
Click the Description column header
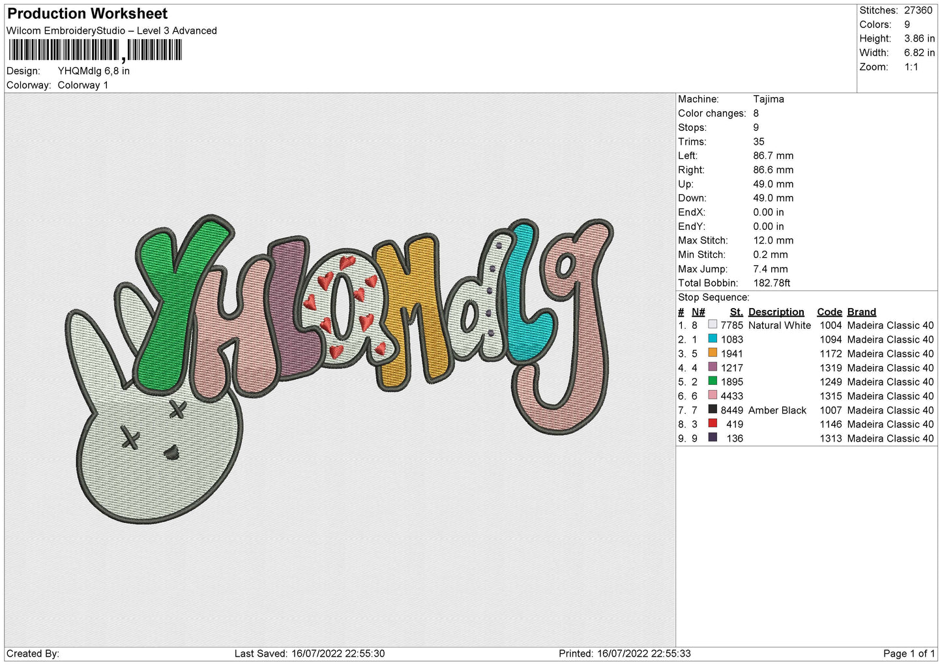[776, 312]
